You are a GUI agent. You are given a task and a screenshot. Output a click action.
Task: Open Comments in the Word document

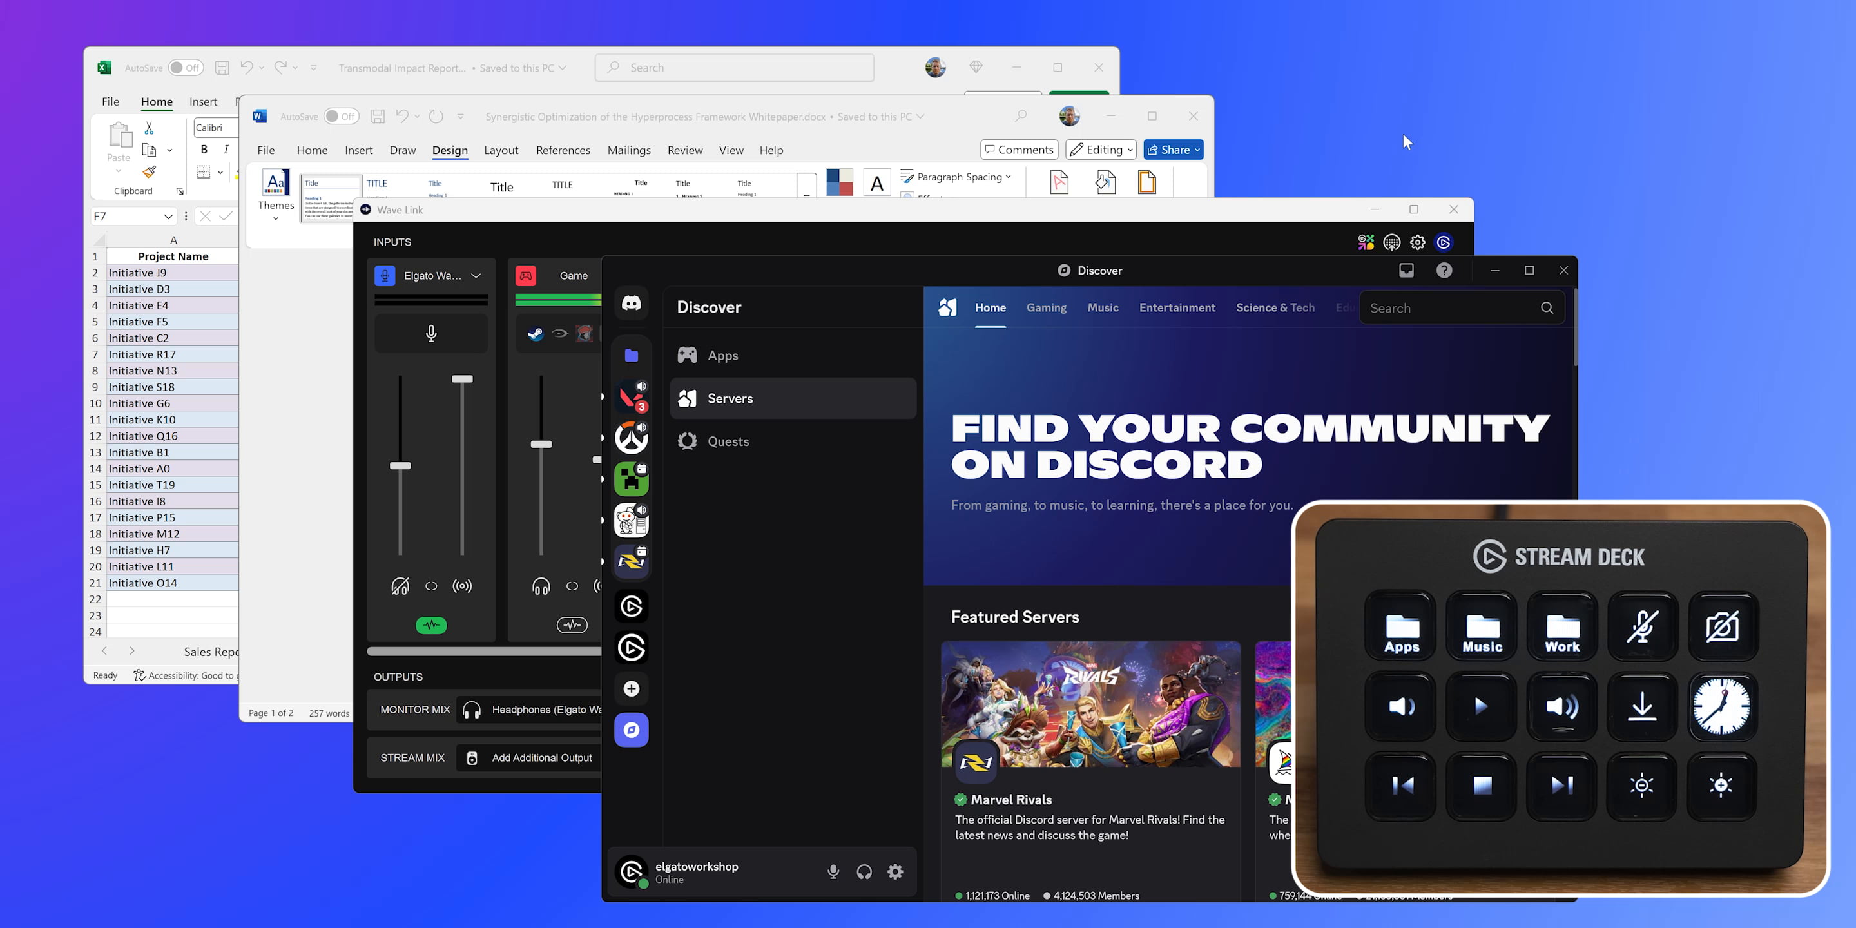1019,149
